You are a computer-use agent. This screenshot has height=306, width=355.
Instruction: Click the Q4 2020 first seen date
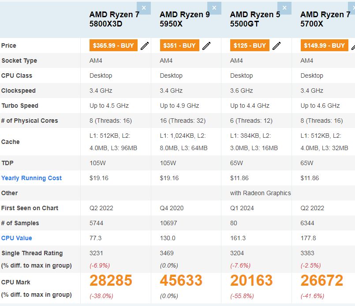[x=172, y=208]
